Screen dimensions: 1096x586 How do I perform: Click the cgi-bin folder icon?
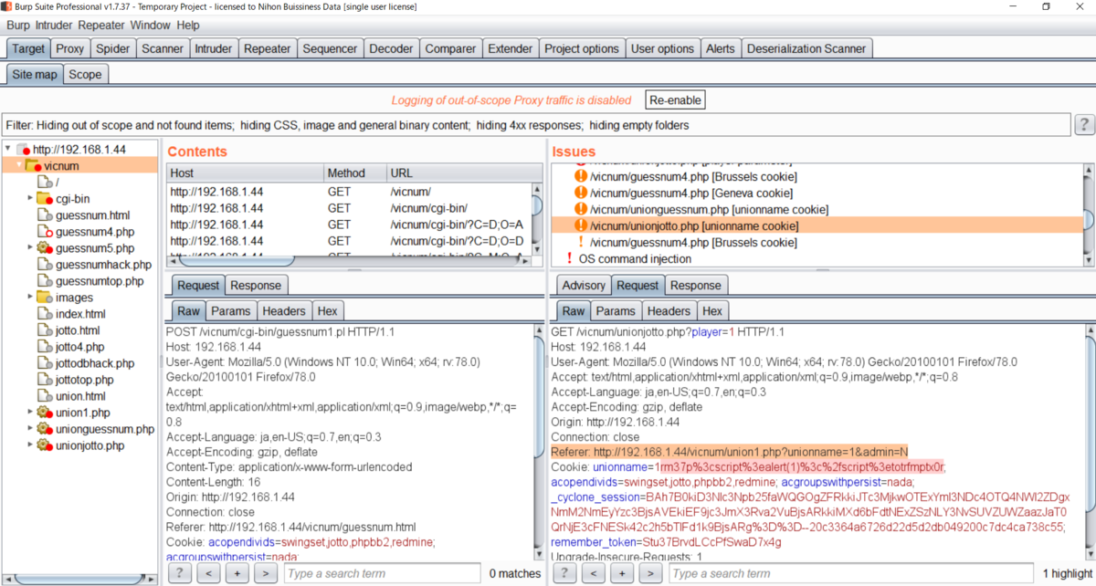[x=44, y=198]
